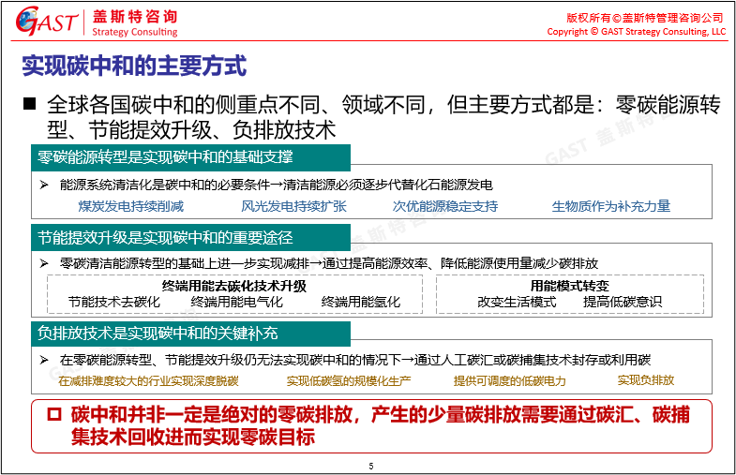
Task: Click the arrow bullet before 在零碳能源转型
Action: tap(44, 360)
